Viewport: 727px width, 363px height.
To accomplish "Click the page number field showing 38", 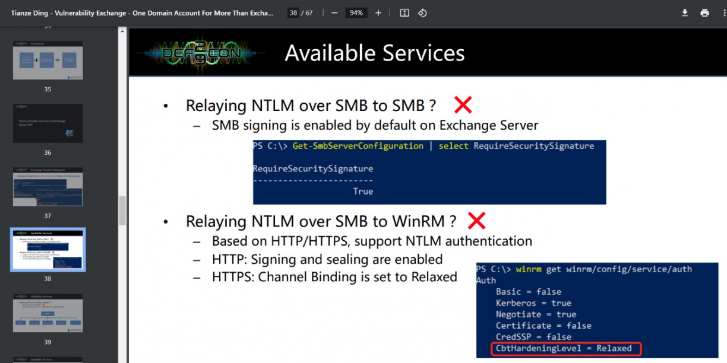I will [293, 13].
